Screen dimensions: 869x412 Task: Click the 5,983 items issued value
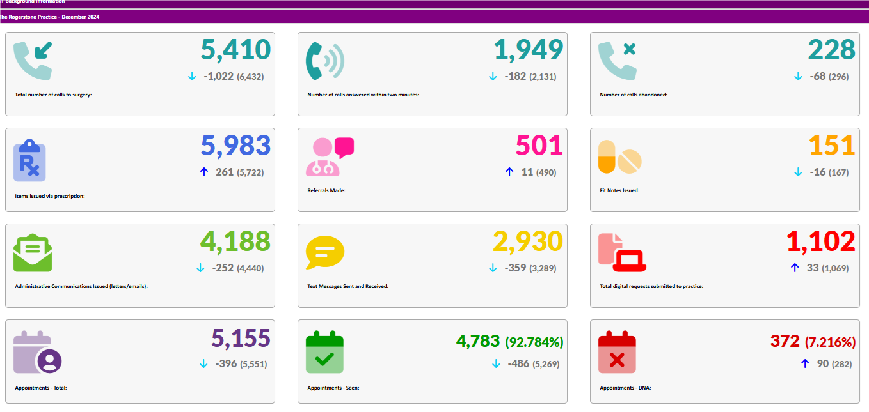click(235, 146)
